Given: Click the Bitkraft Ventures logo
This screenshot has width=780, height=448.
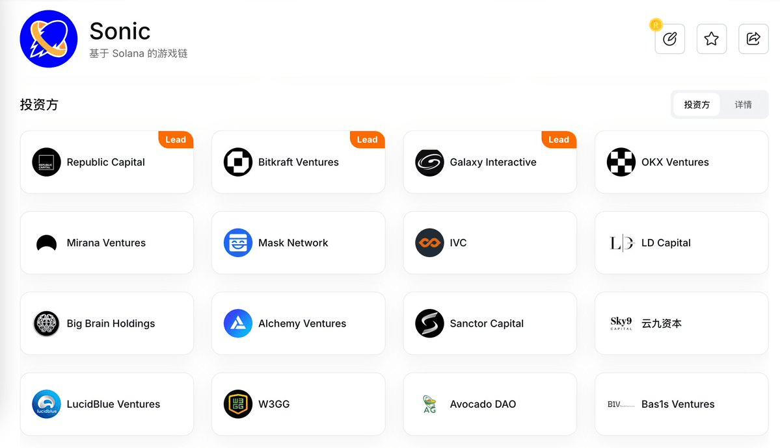Looking at the screenshot, I should coord(238,162).
